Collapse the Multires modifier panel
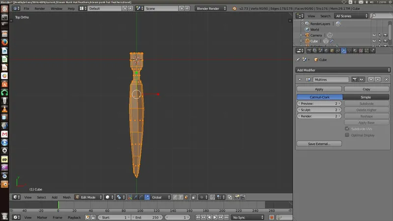The image size is (393, 221). [300, 80]
